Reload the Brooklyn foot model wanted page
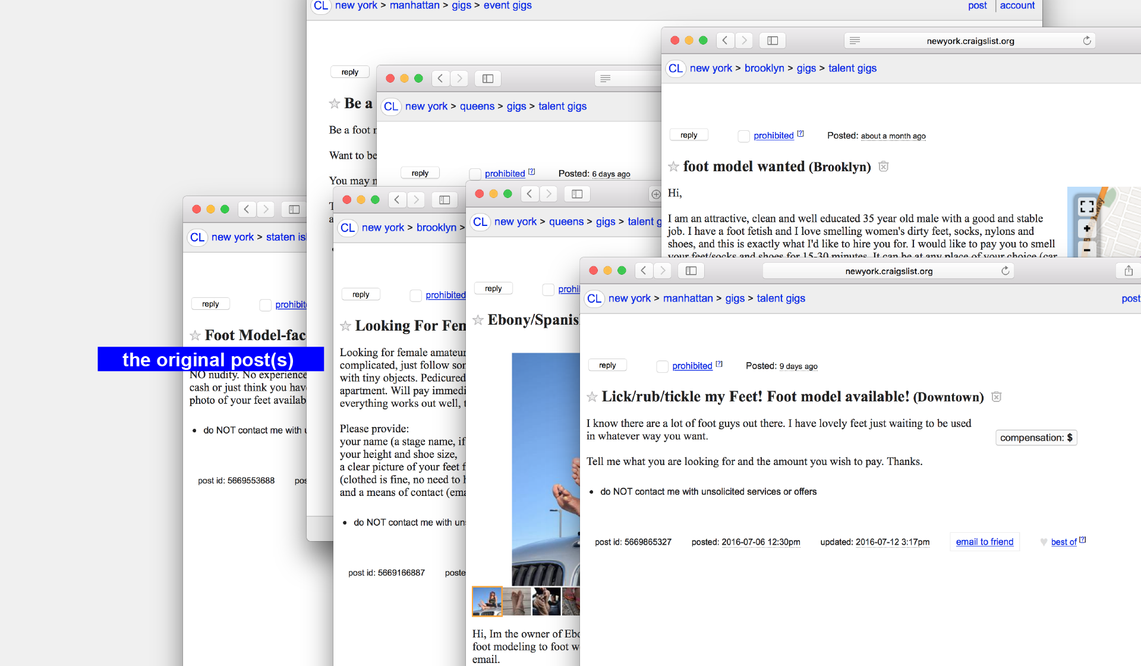Image resolution: width=1141 pixels, height=666 pixels. [1087, 40]
